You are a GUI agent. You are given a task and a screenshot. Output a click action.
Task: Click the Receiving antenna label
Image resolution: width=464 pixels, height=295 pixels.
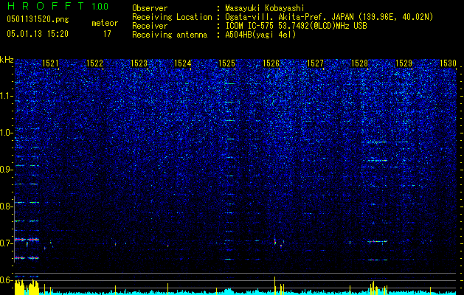pos(170,35)
